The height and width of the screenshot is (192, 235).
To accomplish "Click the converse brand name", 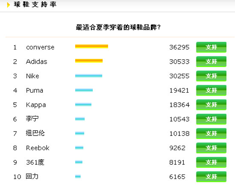I will coord(40,47).
